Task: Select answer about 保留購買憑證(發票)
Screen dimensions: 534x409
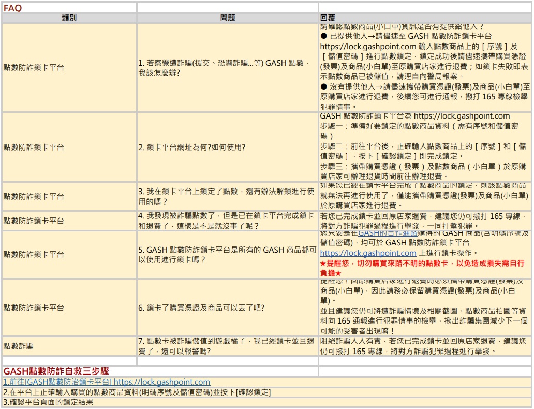Action: (x=425, y=308)
